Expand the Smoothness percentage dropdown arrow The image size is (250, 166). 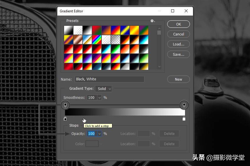[99, 98]
